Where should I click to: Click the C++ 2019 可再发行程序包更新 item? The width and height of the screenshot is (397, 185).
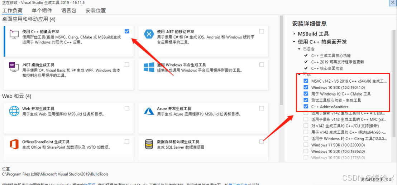click(x=338, y=62)
